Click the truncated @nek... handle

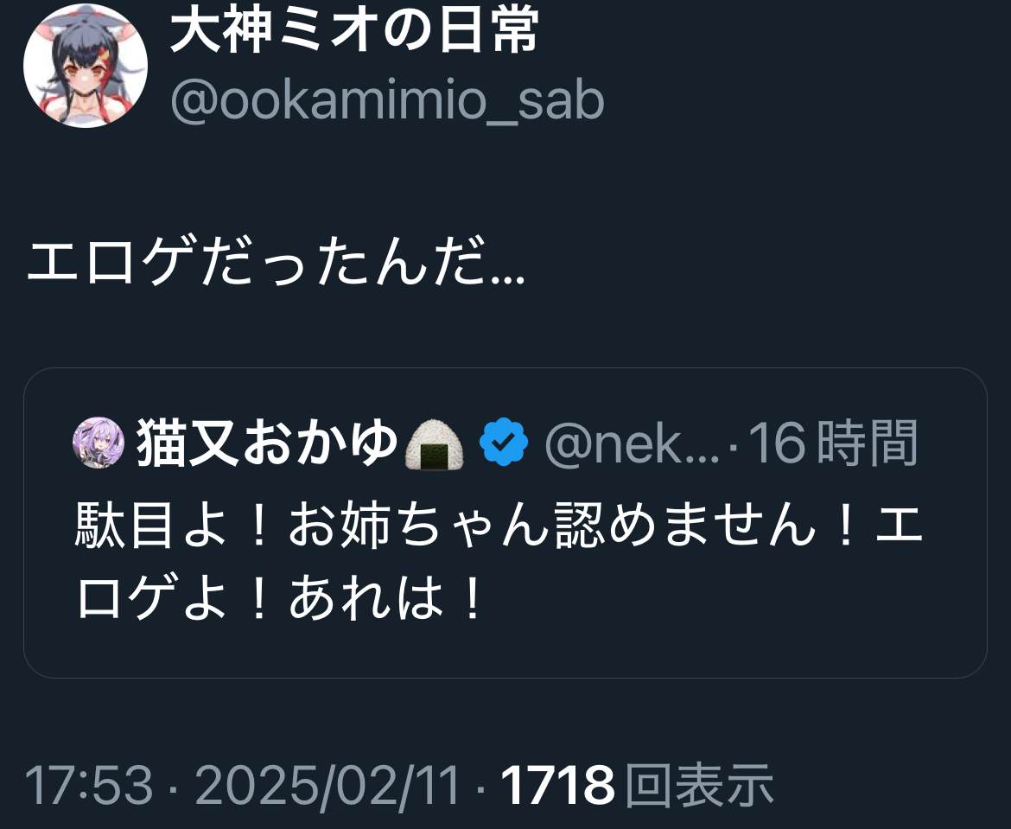click(x=632, y=443)
